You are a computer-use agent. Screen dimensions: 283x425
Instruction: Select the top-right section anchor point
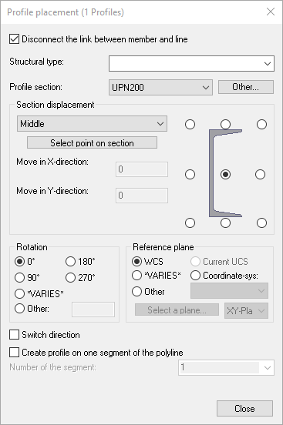coord(261,125)
